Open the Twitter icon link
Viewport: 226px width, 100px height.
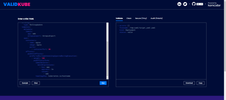[185, 4]
